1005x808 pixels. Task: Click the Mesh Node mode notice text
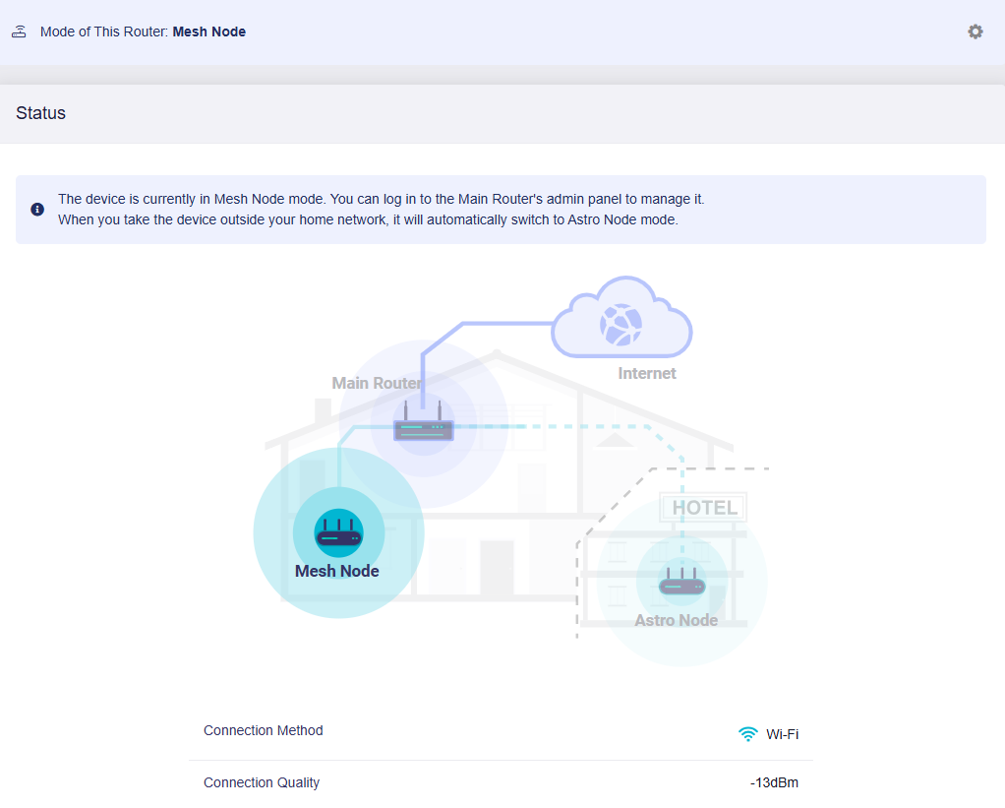click(x=382, y=199)
